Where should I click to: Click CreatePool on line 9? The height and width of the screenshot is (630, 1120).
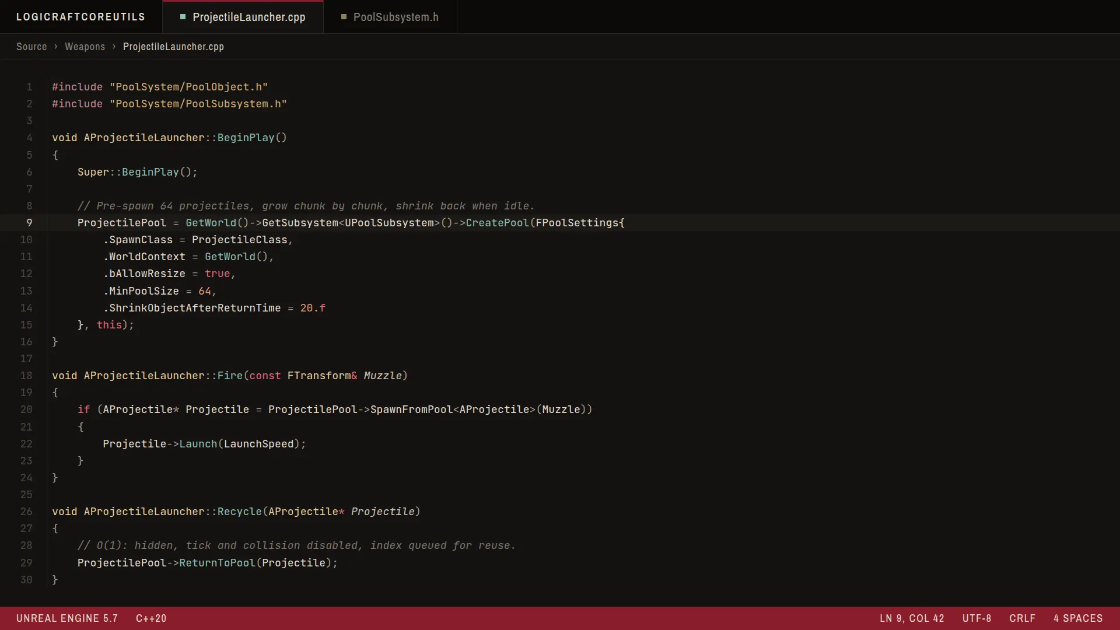(x=497, y=223)
